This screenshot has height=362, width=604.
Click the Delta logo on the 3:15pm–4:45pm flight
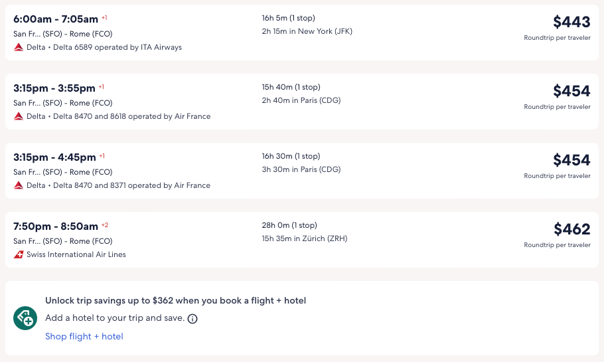click(19, 185)
